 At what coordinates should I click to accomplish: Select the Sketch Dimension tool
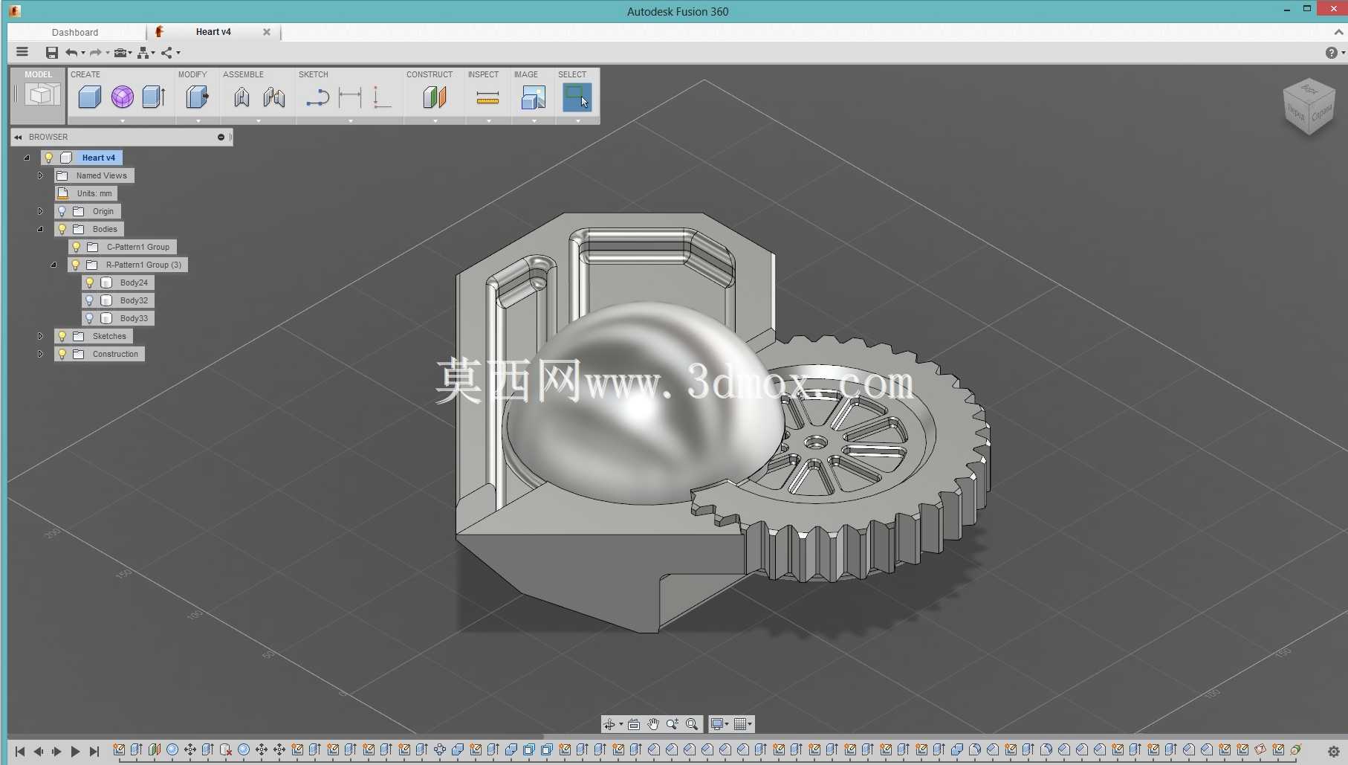coord(350,97)
